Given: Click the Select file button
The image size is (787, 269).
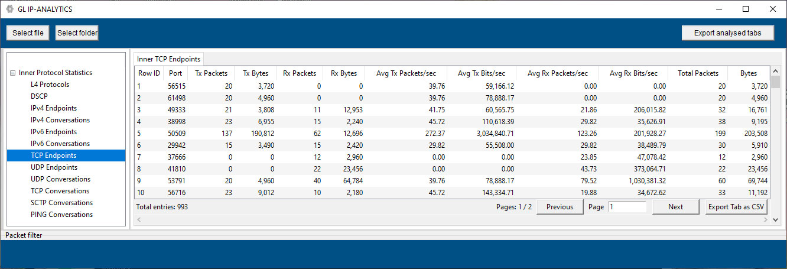Looking at the screenshot, I should pyautogui.click(x=28, y=33).
